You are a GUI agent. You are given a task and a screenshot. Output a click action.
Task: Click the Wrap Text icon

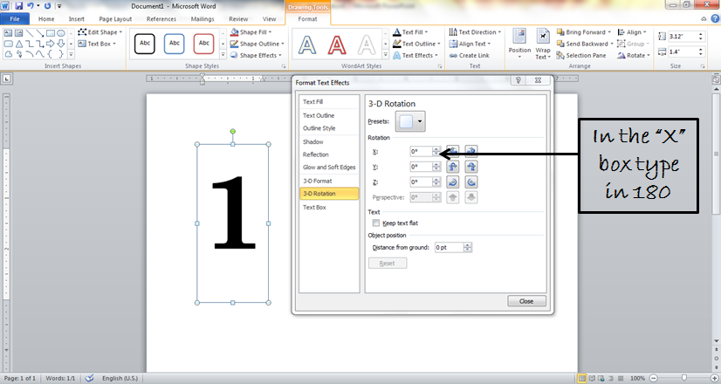(x=543, y=43)
